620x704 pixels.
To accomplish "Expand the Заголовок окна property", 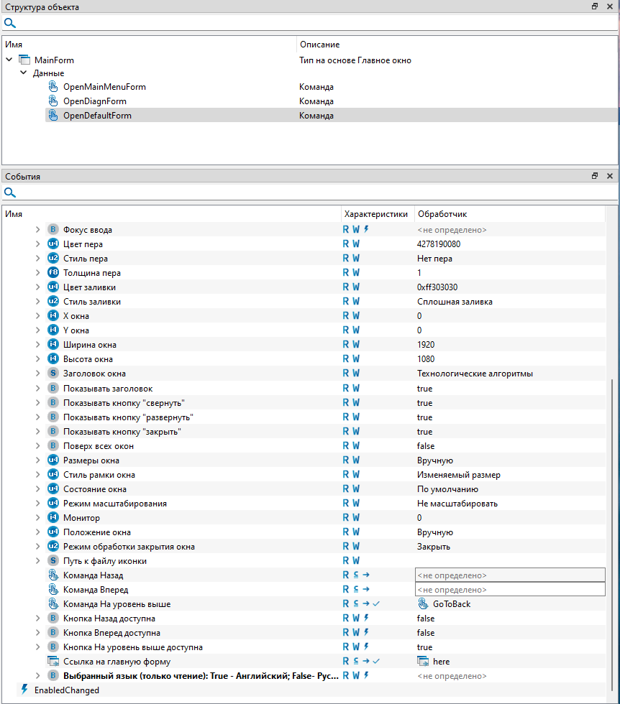I will (38, 374).
